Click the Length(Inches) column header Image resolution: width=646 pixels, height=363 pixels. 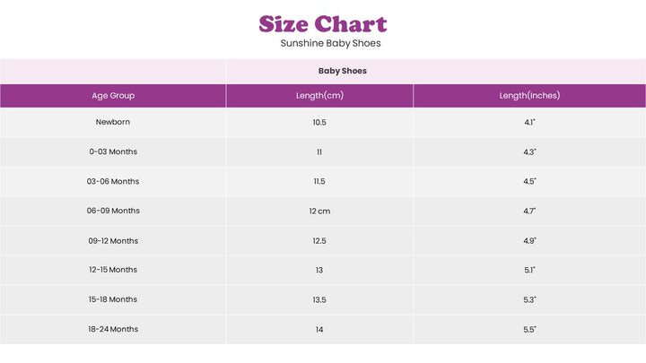tap(529, 96)
